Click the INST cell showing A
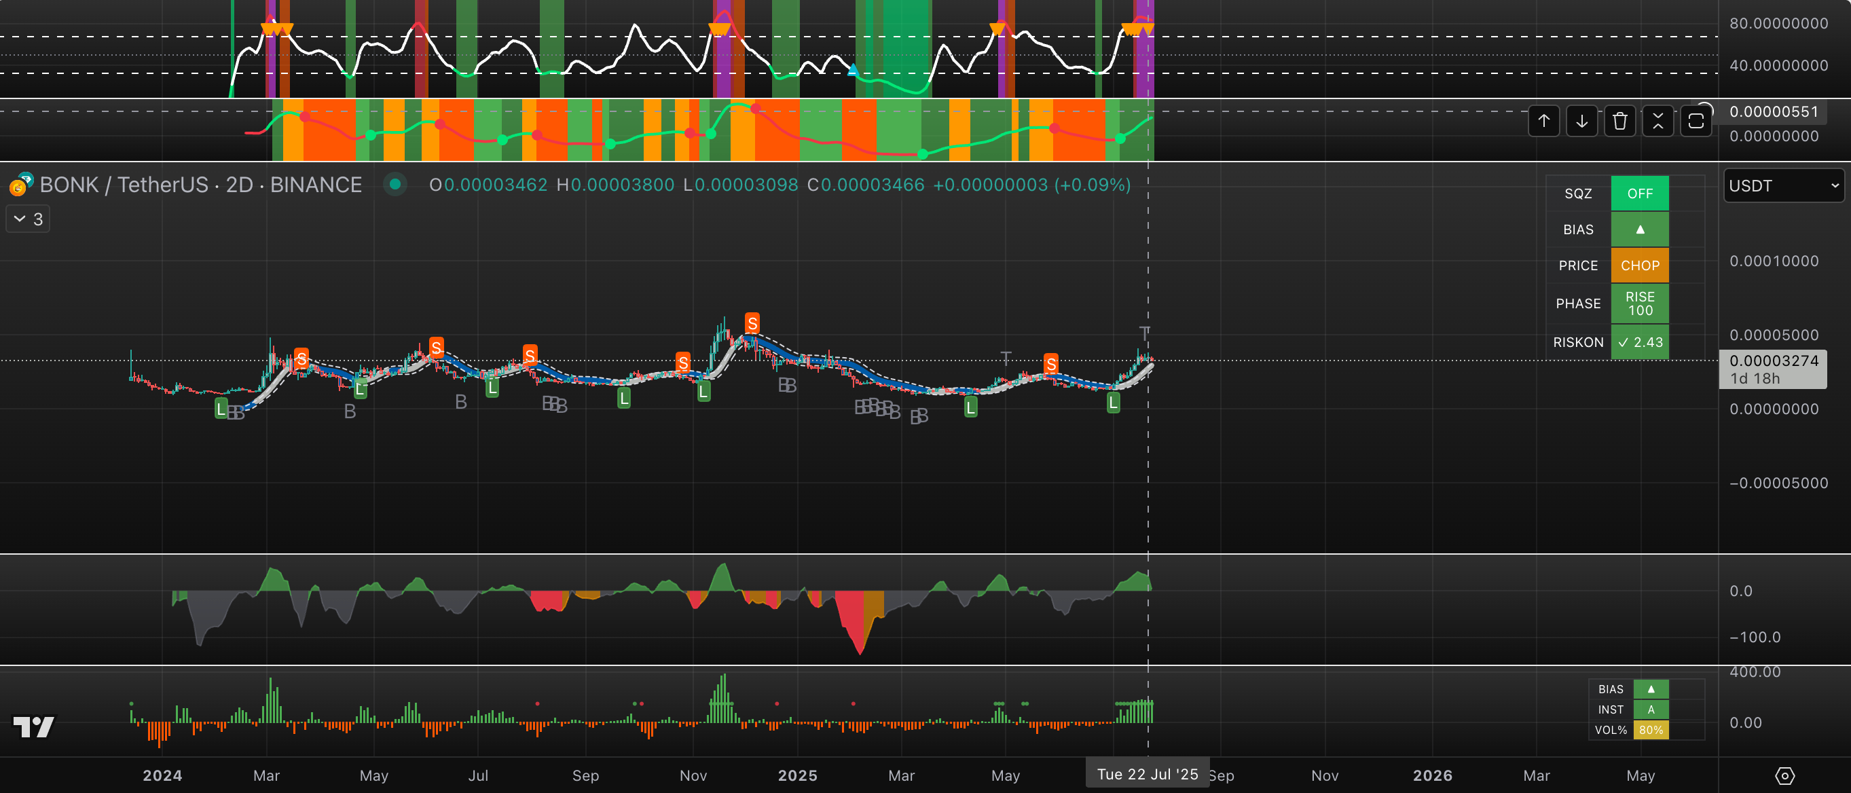This screenshot has height=793, width=1851. point(1651,709)
